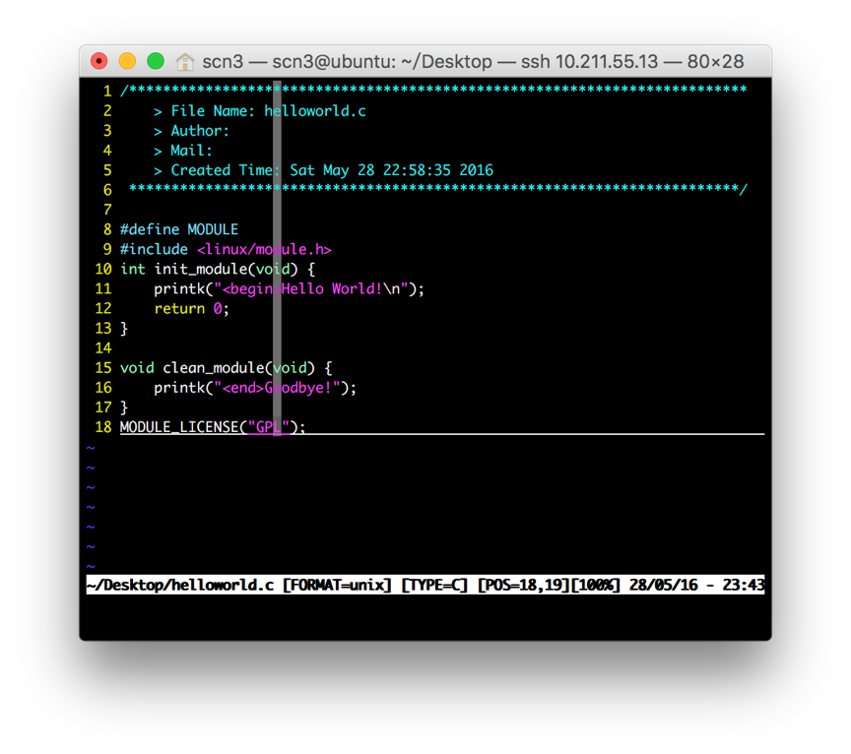This screenshot has height=754, width=851.
Task: Click closing brace on line 13
Action: (124, 329)
